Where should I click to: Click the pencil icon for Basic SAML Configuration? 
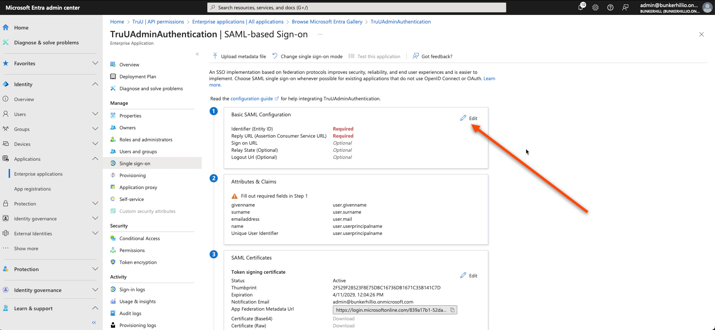click(x=463, y=118)
